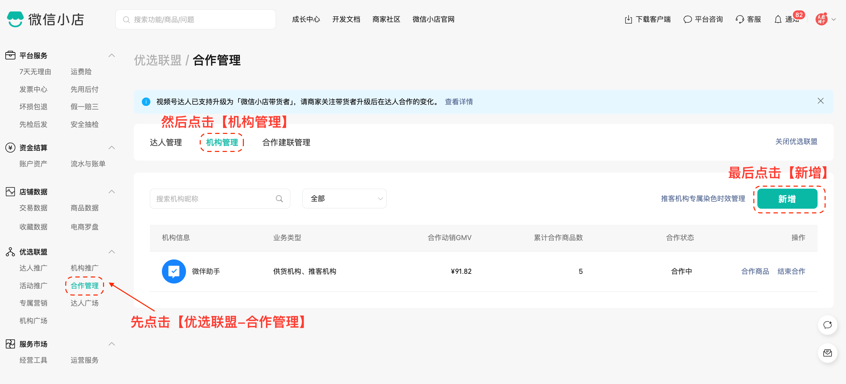Viewport: 846px width, 384px height.
Task: Focus the top 搜索功能/商品/问题 search field
Action: 201,19
